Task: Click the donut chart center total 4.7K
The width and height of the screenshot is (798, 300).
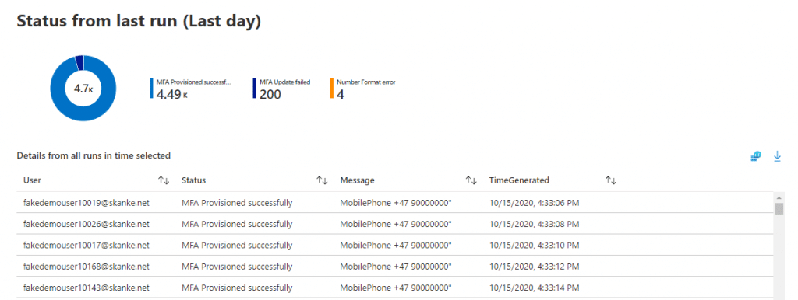Action: point(83,89)
